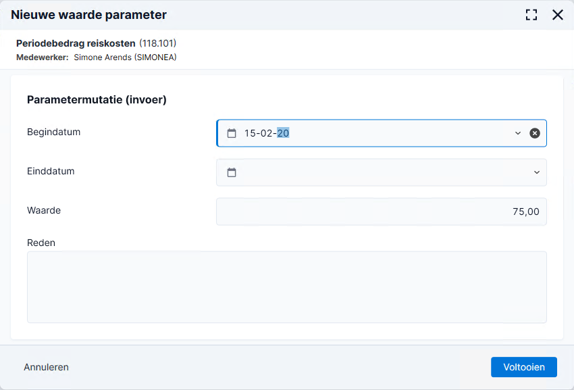Expand the Einddatum dropdown chevron
The image size is (574, 390).
click(x=537, y=172)
